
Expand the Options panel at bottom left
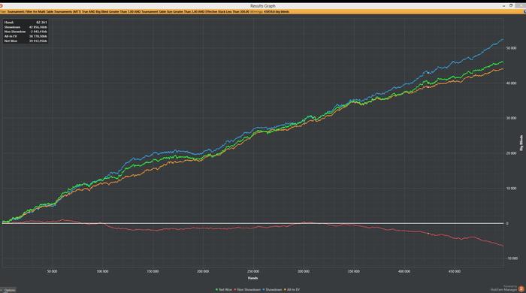(8, 290)
